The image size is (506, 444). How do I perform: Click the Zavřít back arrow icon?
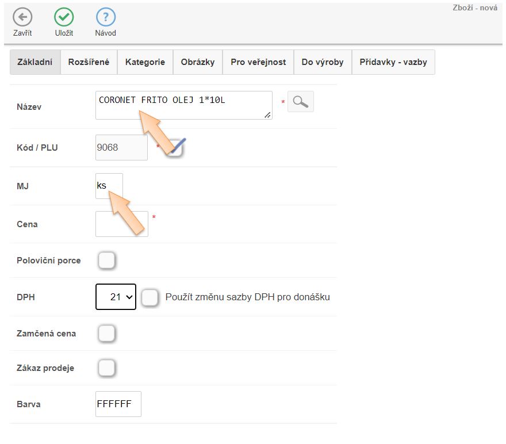point(22,17)
